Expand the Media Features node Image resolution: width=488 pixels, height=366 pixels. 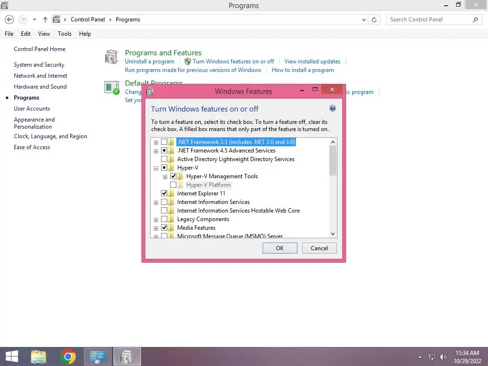point(156,229)
